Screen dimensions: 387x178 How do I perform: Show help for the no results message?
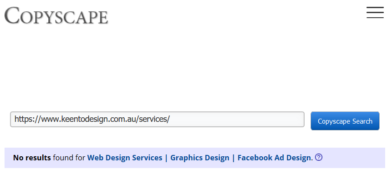coord(319,157)
